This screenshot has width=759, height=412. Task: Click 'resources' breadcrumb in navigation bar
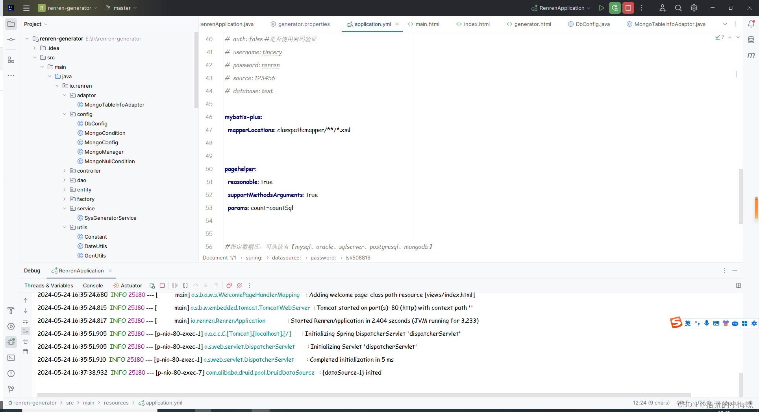[x=116, y=403]
